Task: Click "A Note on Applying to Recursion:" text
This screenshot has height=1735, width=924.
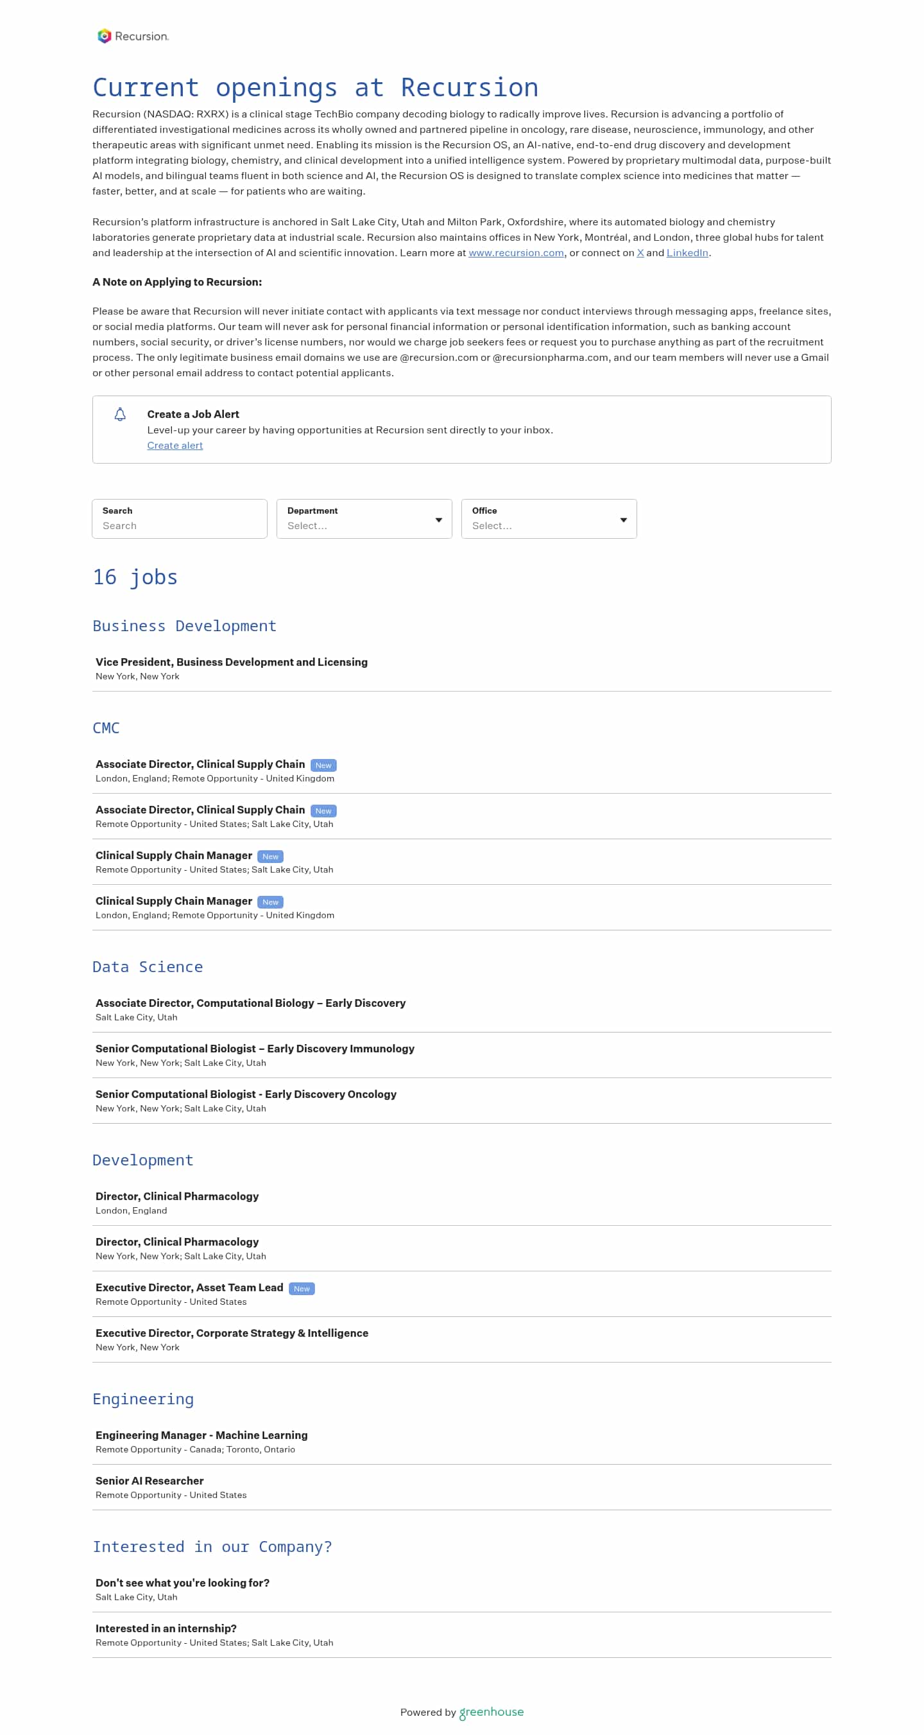Action: (177, 282)
